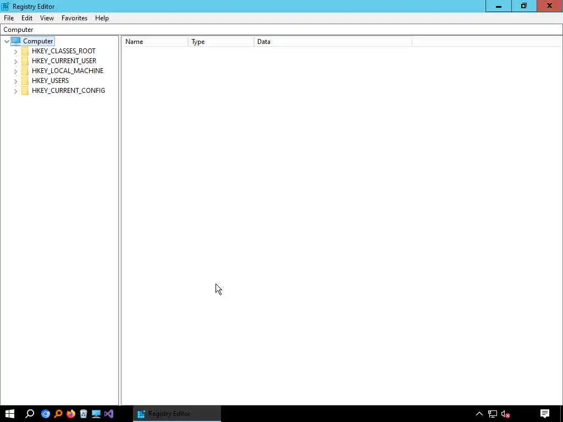
Task: Launch Visual Studio from the taskbar
Action: [109, 414]
